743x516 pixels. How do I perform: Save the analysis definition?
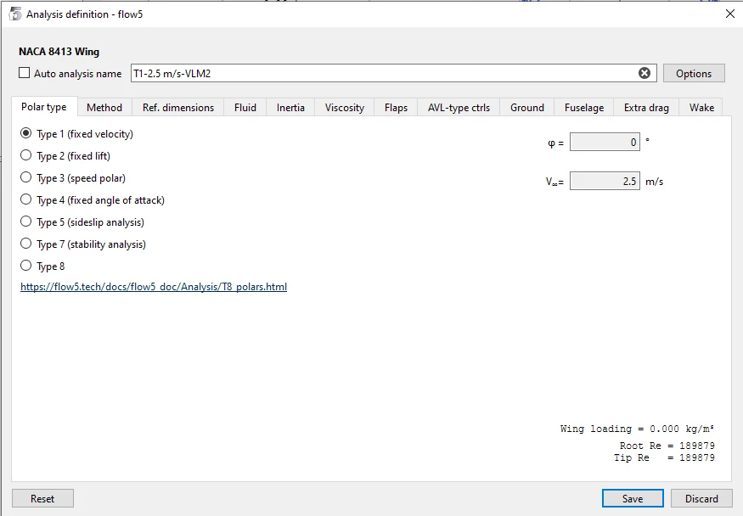click(633, 498)
